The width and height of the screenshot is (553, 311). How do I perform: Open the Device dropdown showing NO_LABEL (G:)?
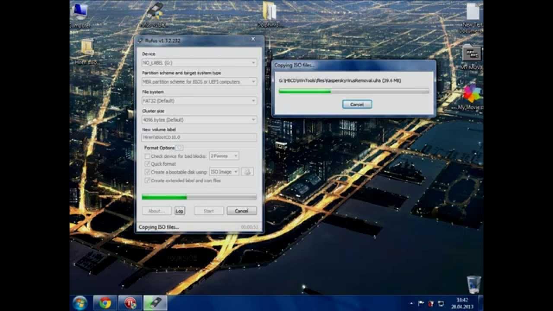[199, 63]
